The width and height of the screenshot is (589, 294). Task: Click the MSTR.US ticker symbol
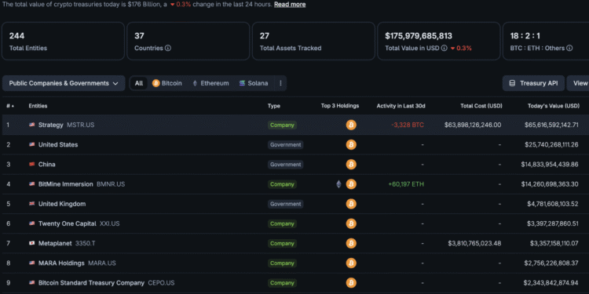tap(80, 125)
